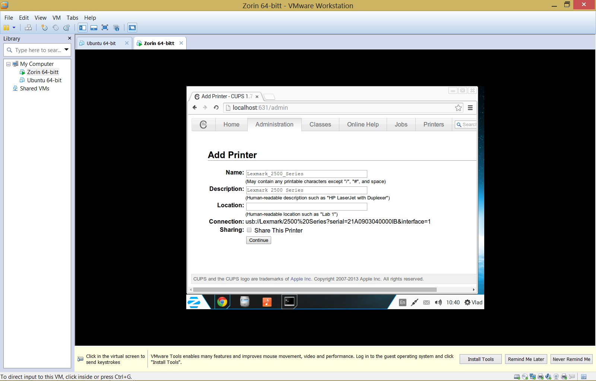Enter VMware full screen mode

click(105, 28)
